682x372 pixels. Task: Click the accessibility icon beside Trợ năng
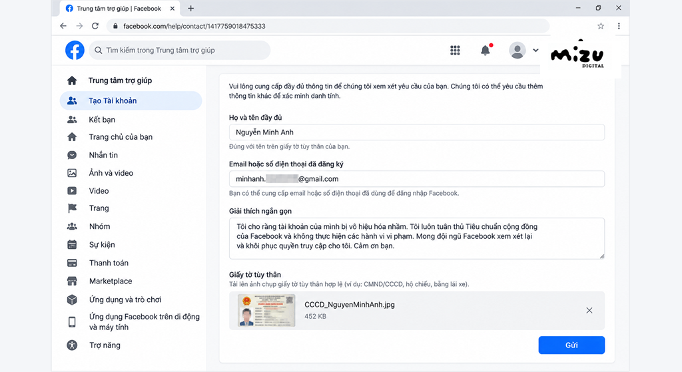click(72, 345)
